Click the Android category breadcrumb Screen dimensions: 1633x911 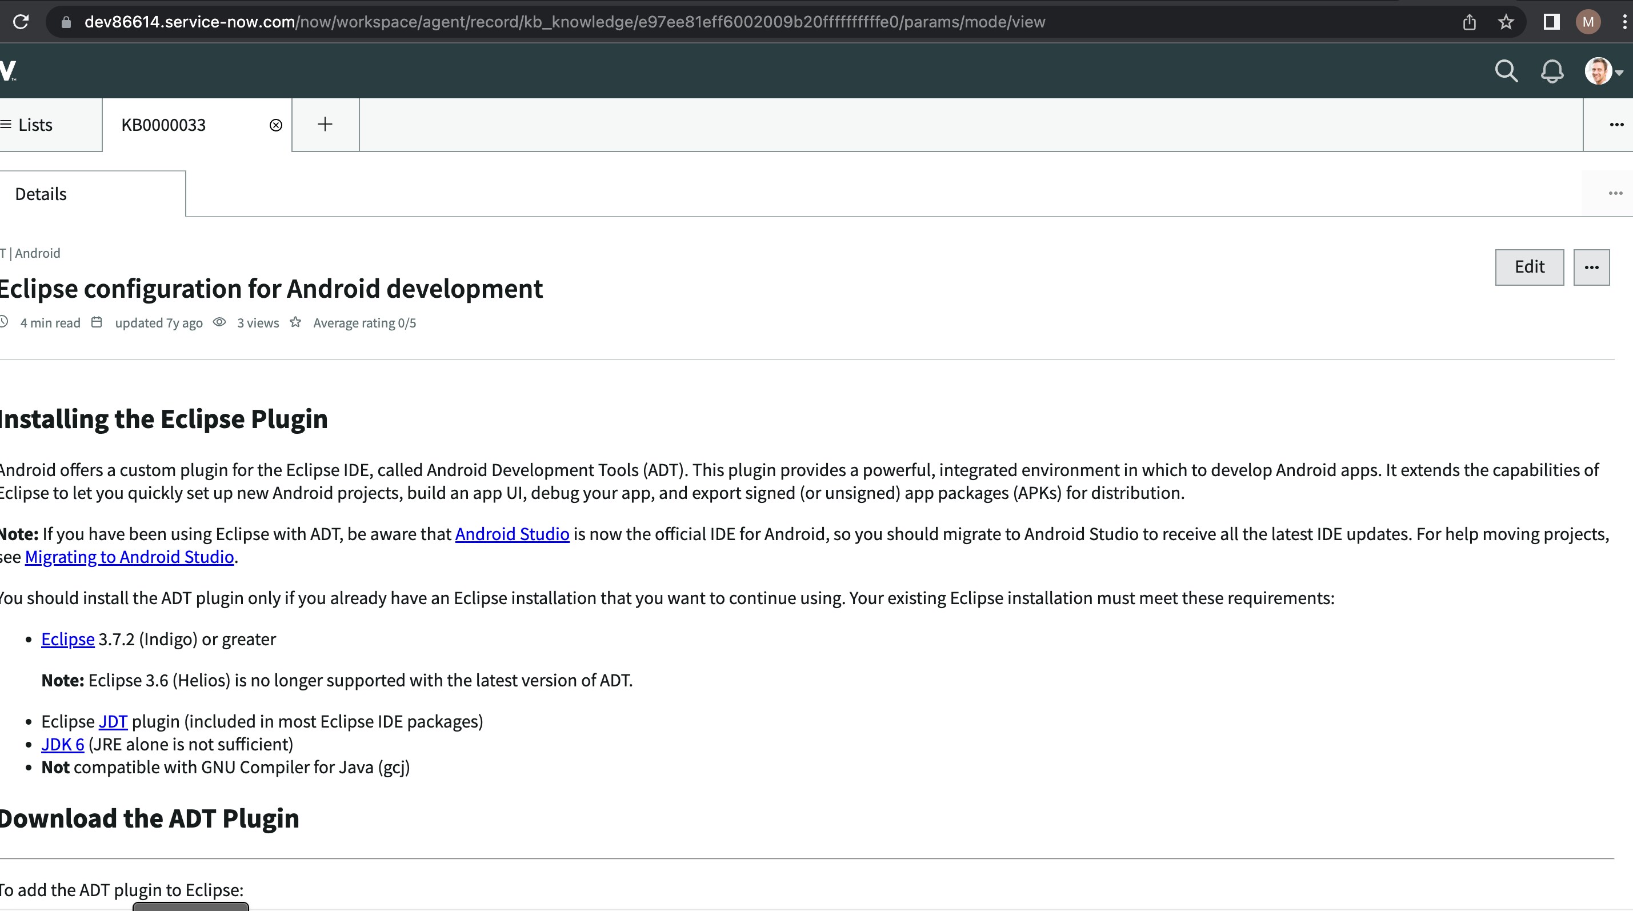pyautogui.click(x=37, y=254)
